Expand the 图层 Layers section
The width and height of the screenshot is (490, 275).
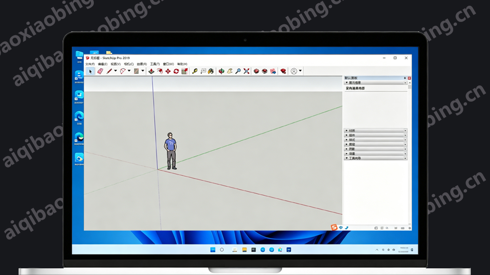(x=346, y=144)
